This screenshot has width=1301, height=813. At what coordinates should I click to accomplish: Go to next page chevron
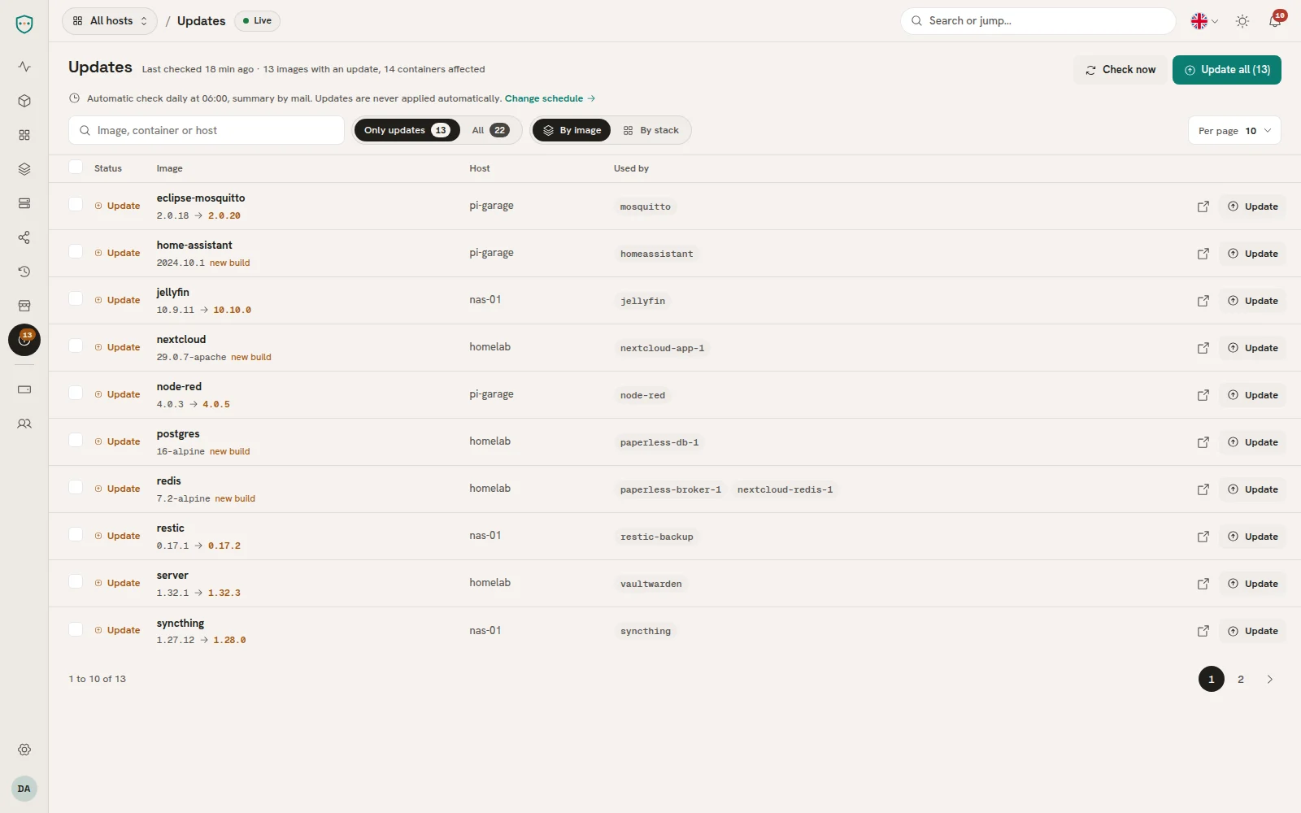pyautogui.click(x=1270, y=680)
